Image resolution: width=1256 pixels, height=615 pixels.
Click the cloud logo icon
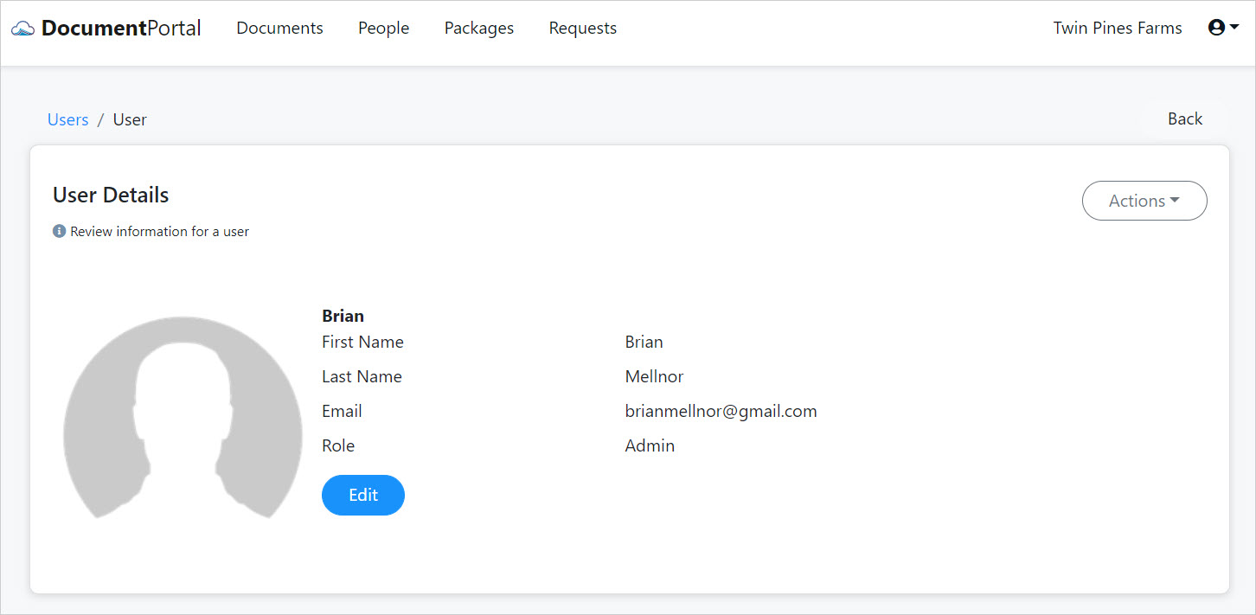pos(24,27)
